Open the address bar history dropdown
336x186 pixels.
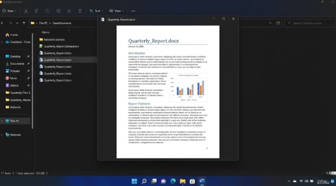(x=270, y=23)
